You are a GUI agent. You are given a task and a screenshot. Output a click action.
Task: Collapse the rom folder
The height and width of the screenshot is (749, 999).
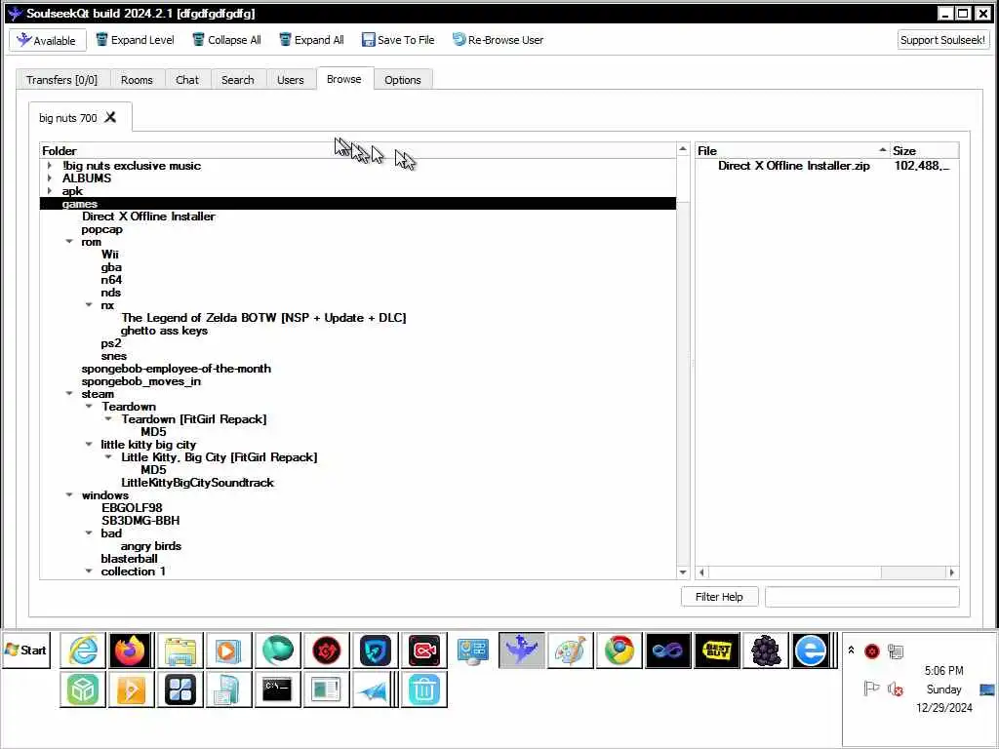(69, 242)
